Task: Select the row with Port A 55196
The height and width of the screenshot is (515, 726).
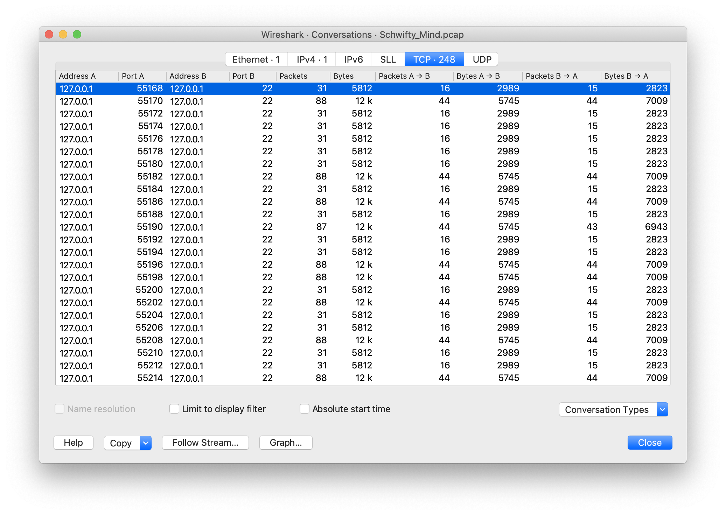Action: coord(363,265)
